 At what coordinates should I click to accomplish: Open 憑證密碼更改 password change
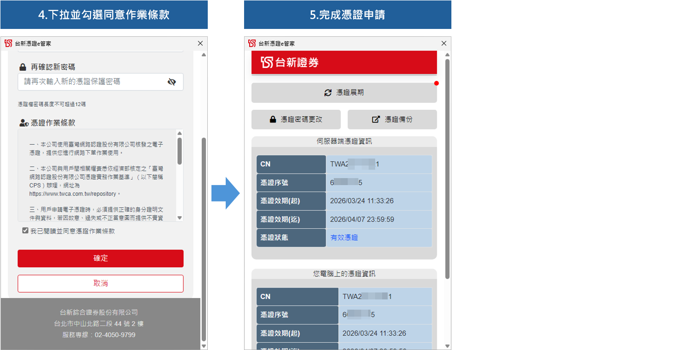tap(296, 119)
